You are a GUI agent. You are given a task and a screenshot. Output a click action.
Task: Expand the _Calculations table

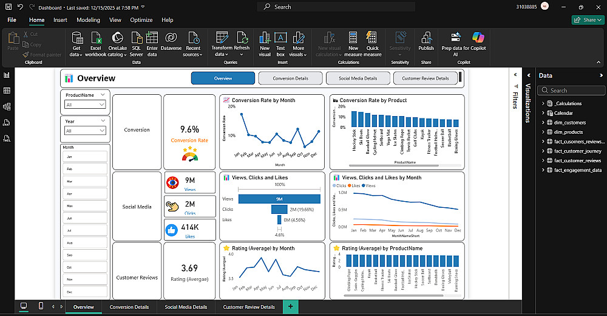[543, 103]
